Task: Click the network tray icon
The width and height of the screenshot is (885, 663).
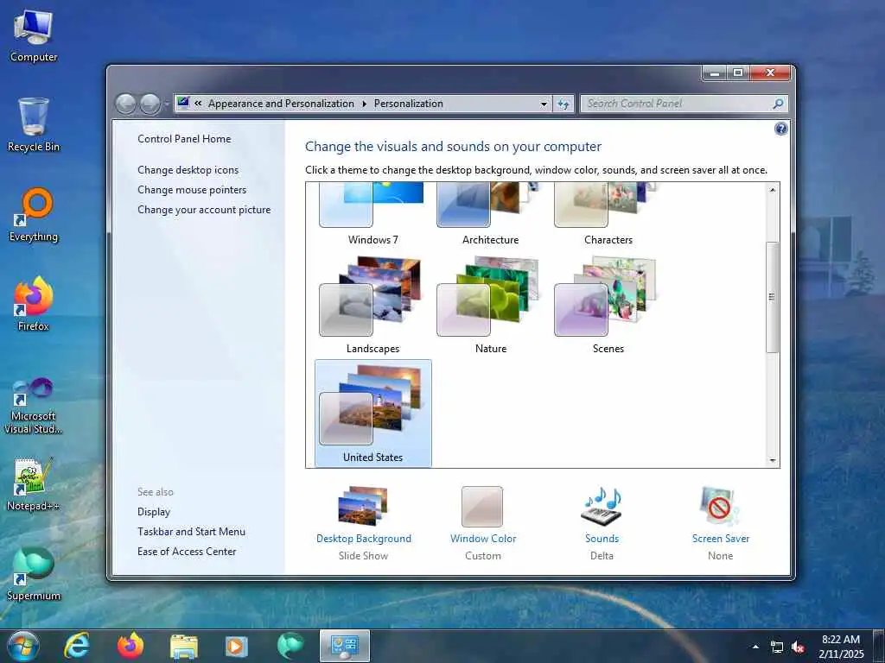Action: (777, 647)
